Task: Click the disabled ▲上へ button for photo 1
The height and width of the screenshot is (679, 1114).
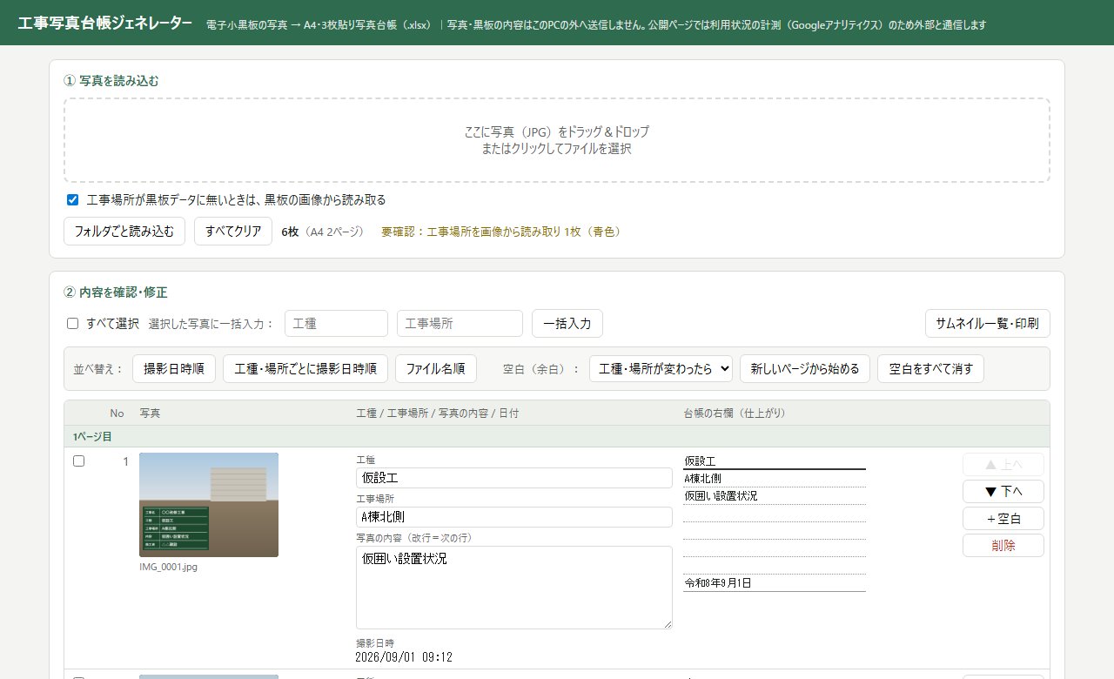Action: (x=1003, y=464)
